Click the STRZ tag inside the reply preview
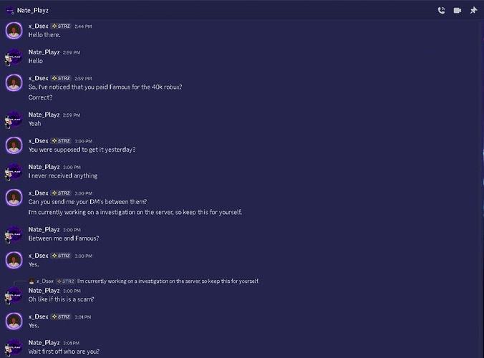Screen dimensions: 484x358 [x=66, y=281]
